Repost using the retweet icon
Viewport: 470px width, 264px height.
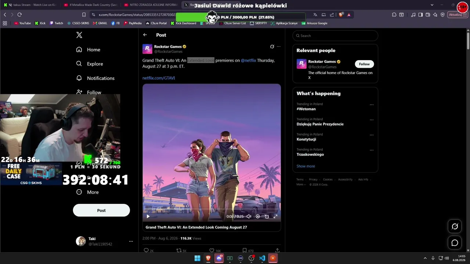click(x=179, y=250)
